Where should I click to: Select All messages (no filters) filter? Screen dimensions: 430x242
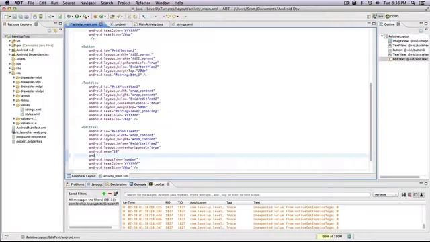click(92, 200)
